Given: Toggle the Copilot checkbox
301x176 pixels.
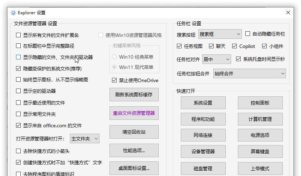Looking at the screenshot, I should (x=234, y=46).
